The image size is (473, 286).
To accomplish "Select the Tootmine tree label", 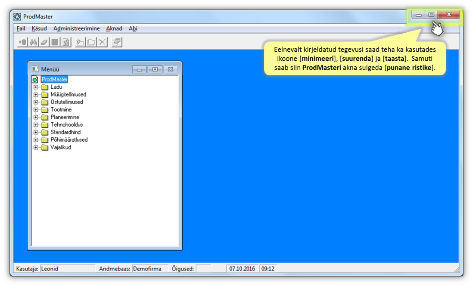I will [x=61, y=109].
